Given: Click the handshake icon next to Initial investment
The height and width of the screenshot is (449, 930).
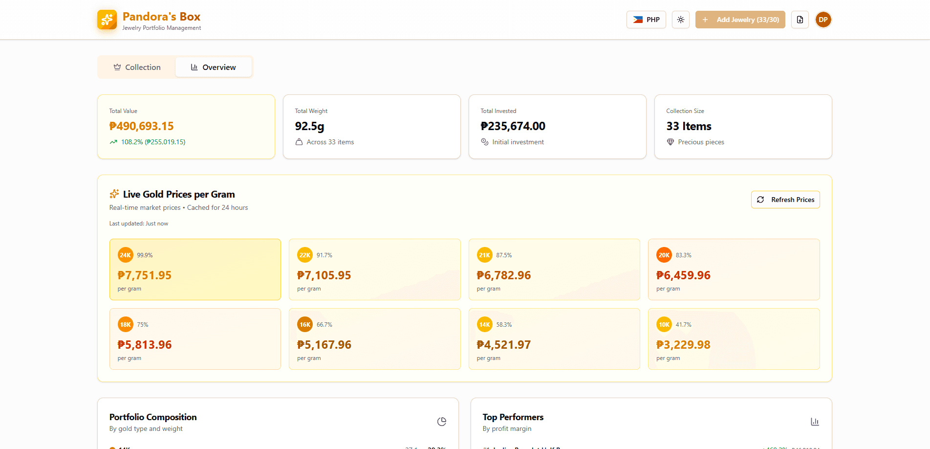Looking at the screenshot, I should (485, 142).
